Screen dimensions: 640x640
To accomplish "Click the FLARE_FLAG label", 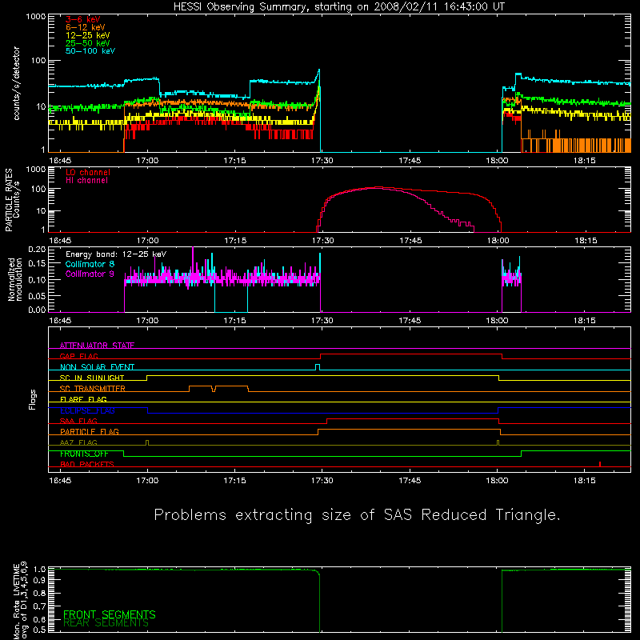I will (83, 399).
